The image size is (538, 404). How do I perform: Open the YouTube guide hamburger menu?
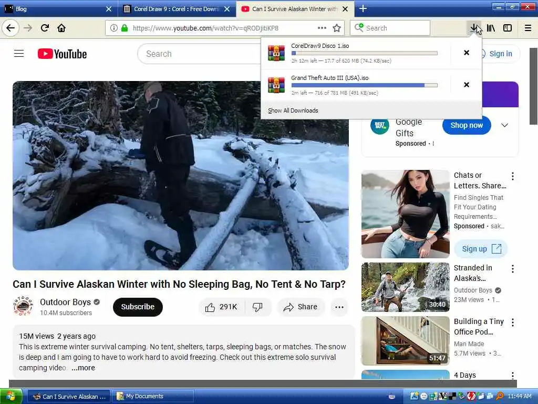coord(19,54)
